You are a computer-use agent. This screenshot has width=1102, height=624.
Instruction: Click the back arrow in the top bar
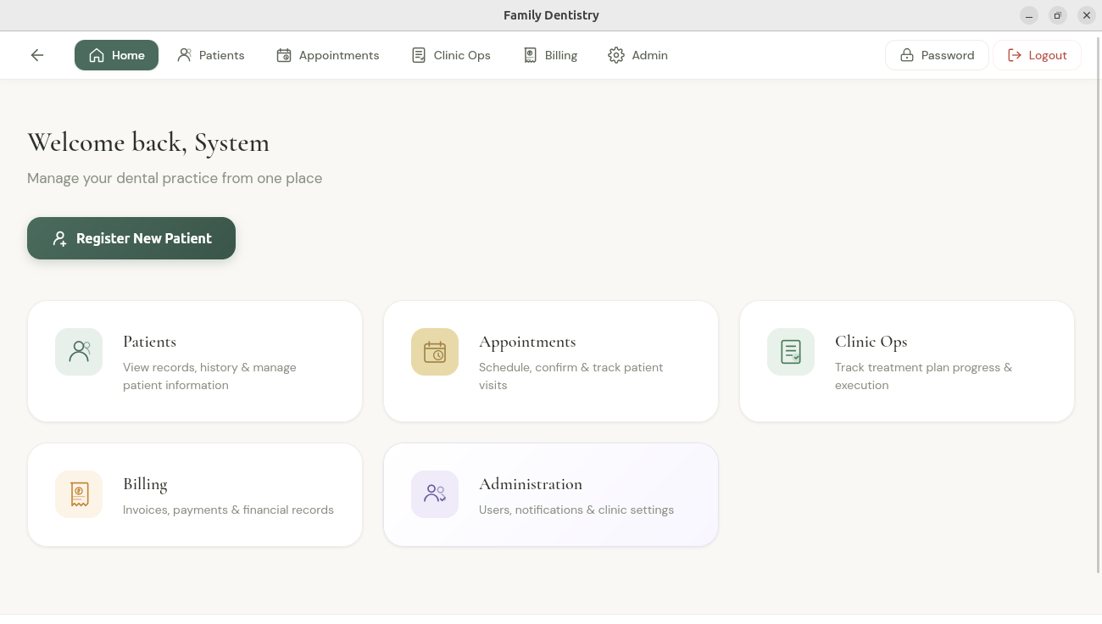pyautogui.click(x=36, y=54)
